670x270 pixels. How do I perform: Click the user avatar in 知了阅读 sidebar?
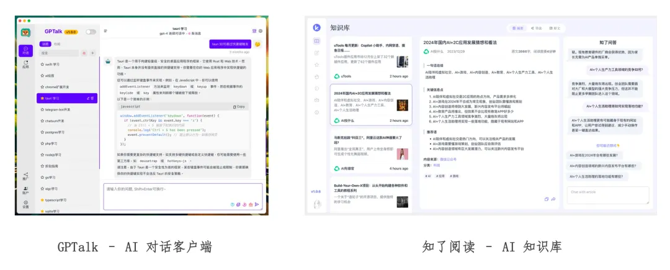316,205
